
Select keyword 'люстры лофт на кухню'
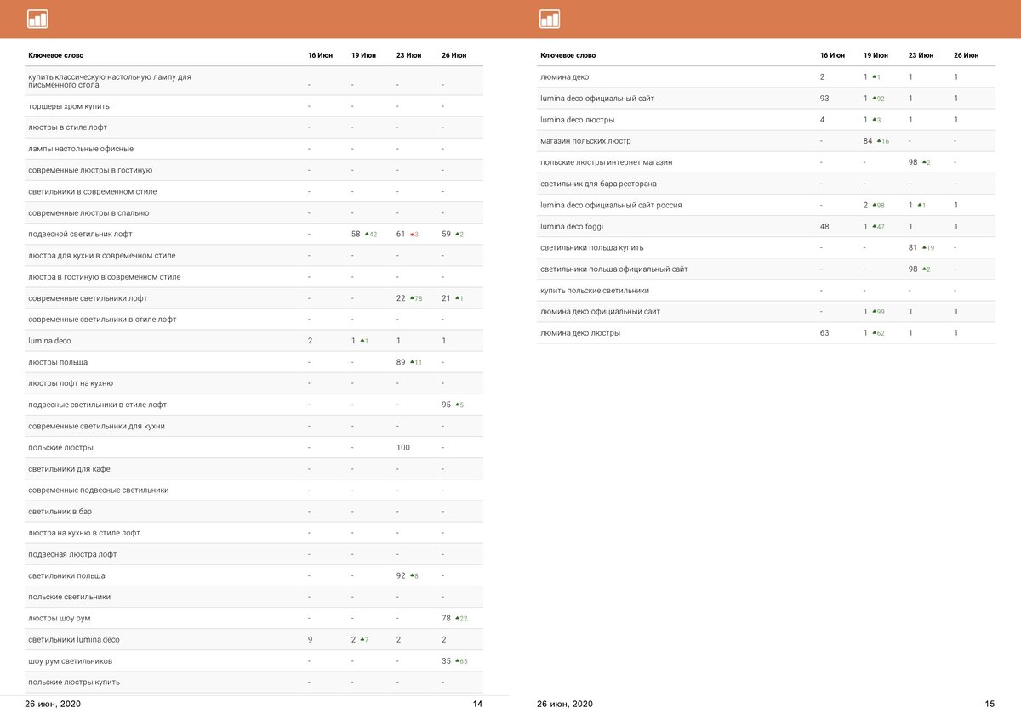(71, 383)
